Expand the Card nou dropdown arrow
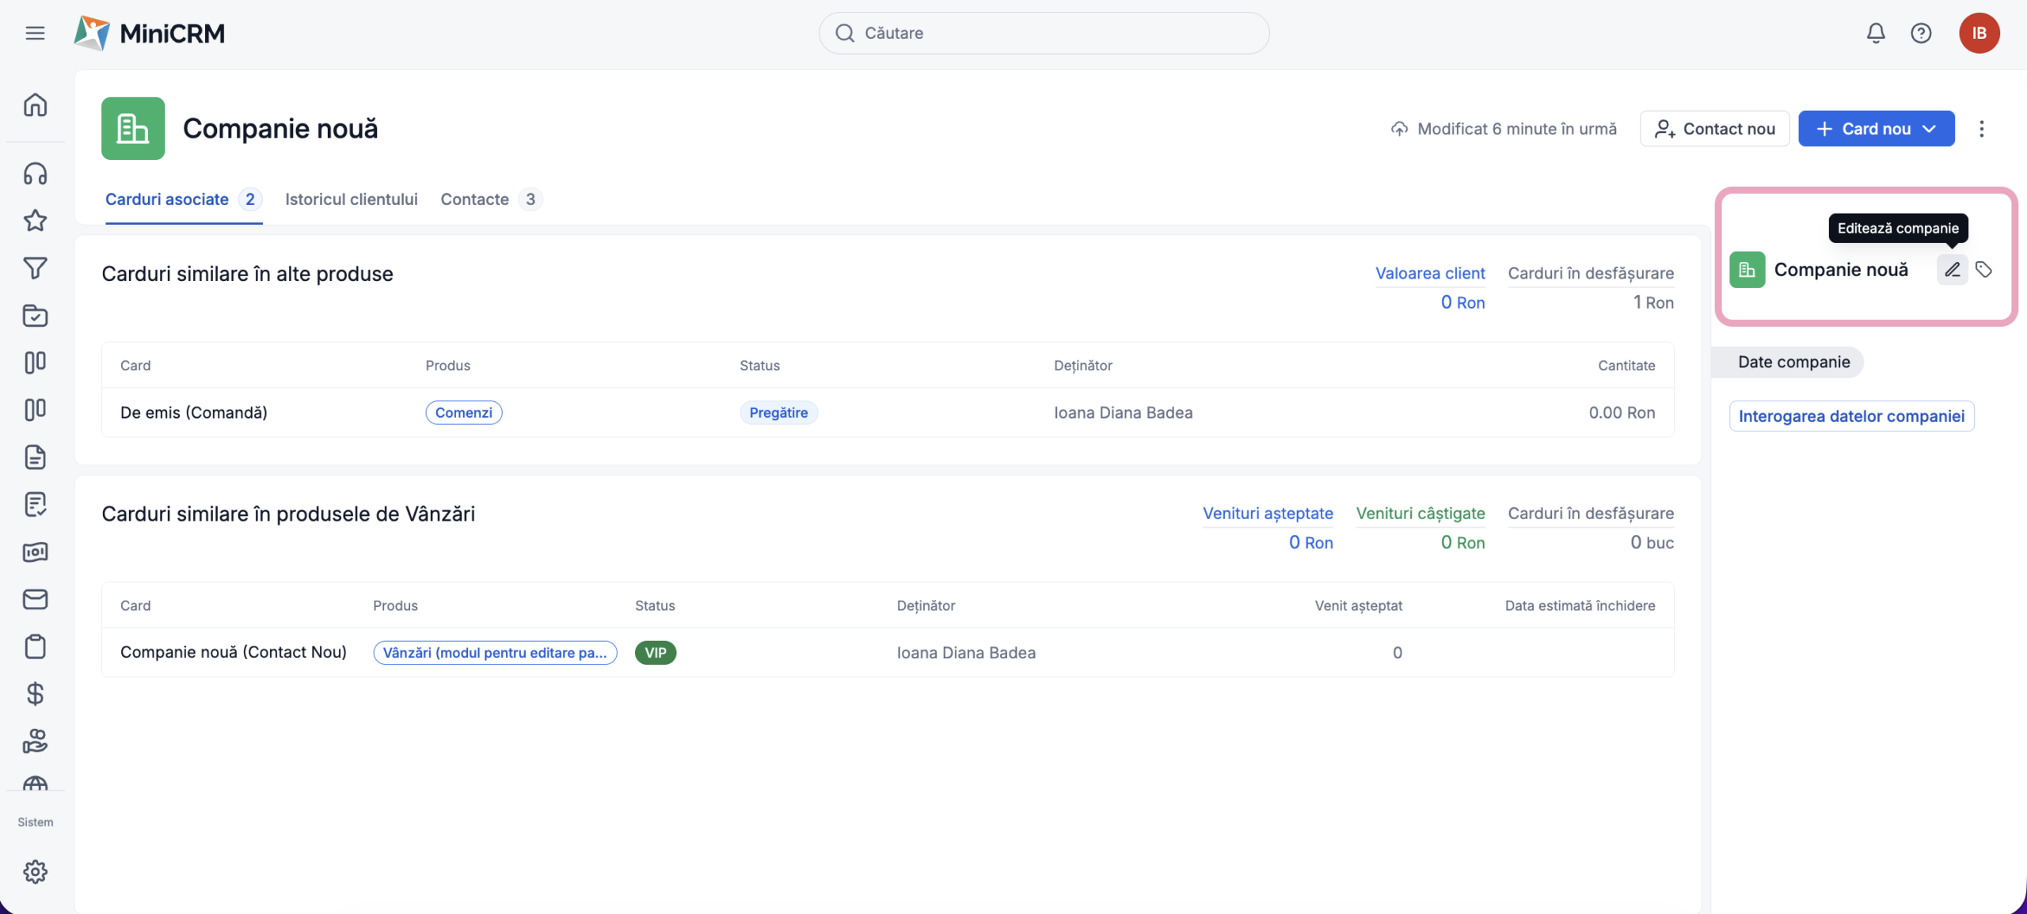The image size is (2027, 914). (1930, 129)
